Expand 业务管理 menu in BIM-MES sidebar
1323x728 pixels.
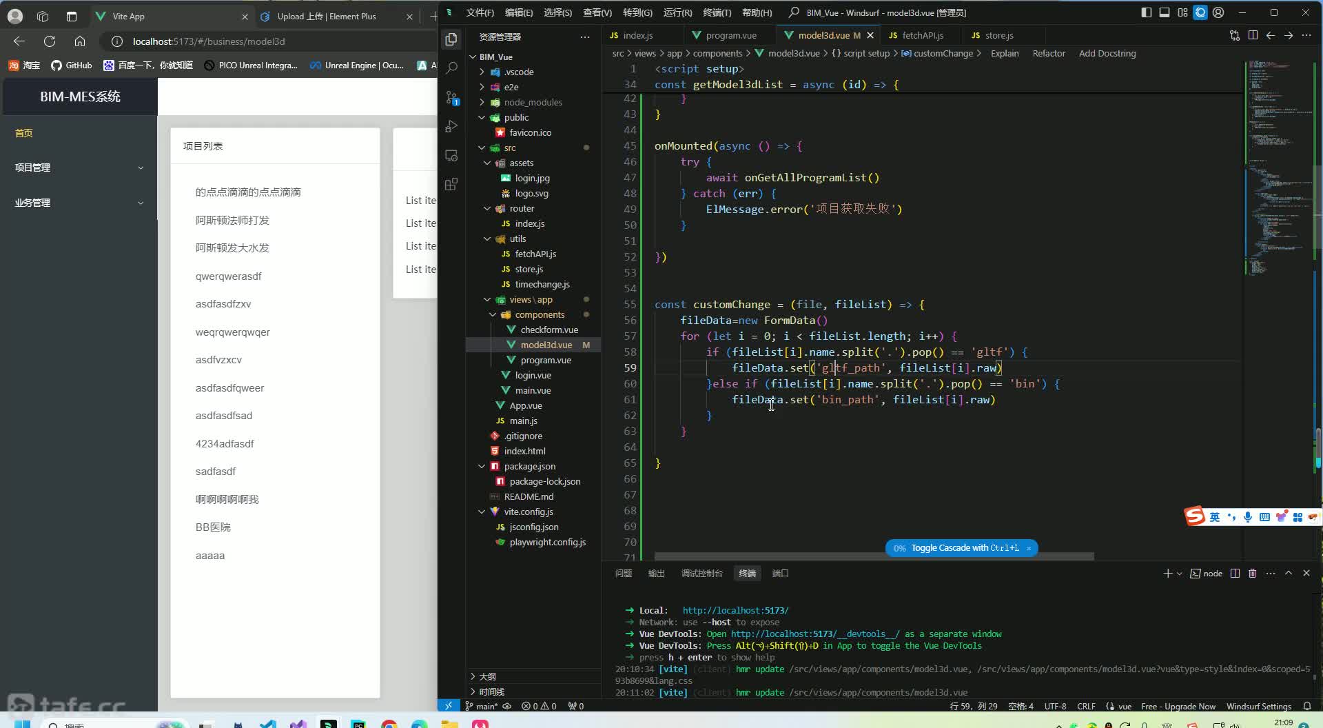click(79, 203)
